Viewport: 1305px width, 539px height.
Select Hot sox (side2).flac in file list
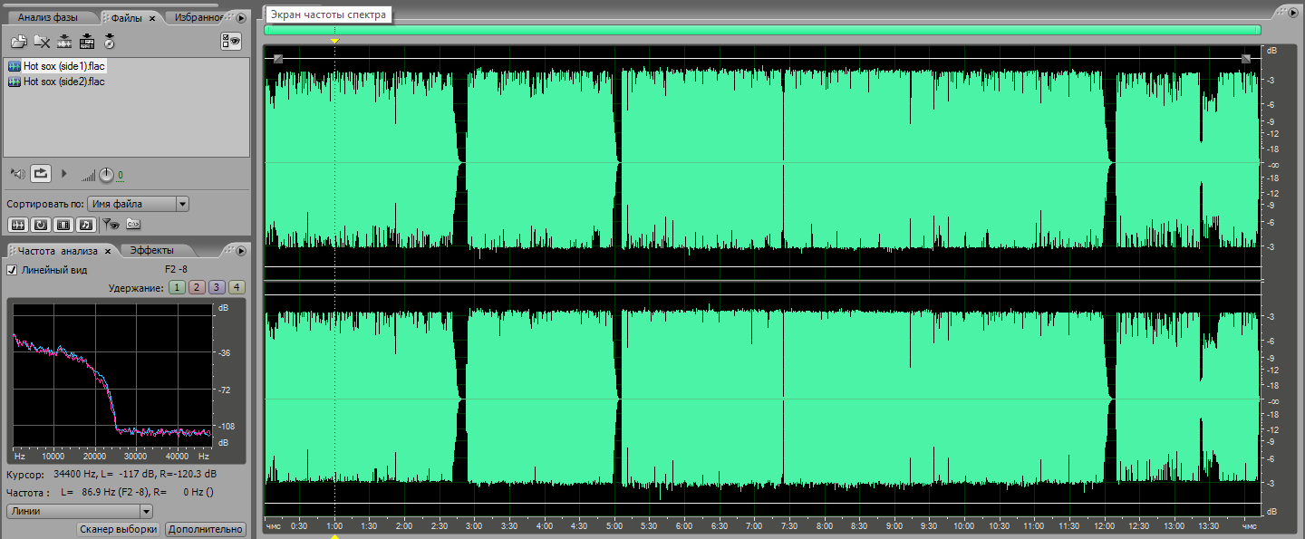(56, 82)
